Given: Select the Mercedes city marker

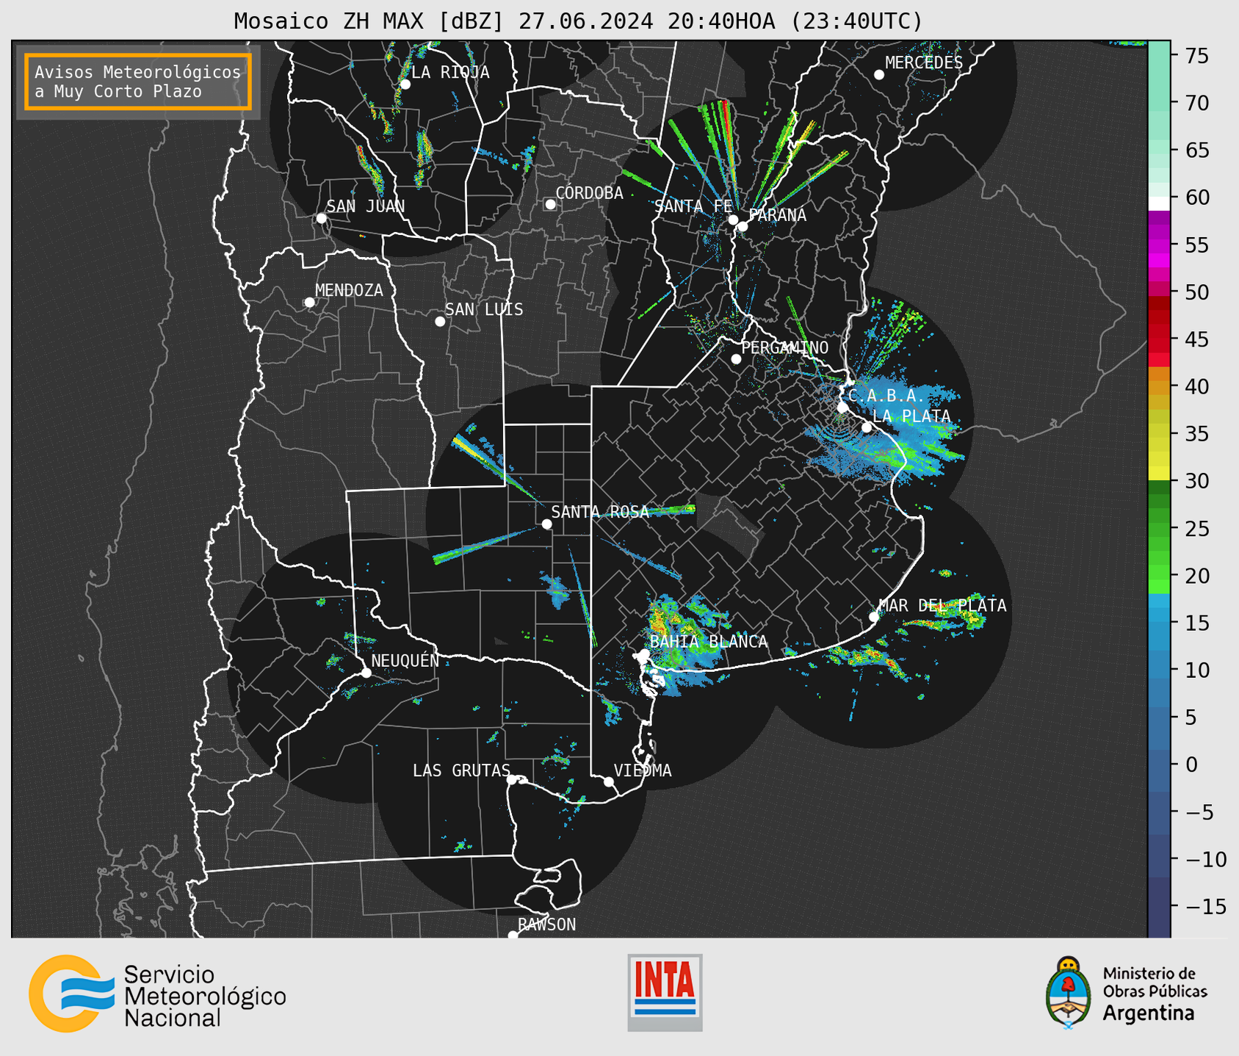Looking at the screenshot, I should coord(878,75).
